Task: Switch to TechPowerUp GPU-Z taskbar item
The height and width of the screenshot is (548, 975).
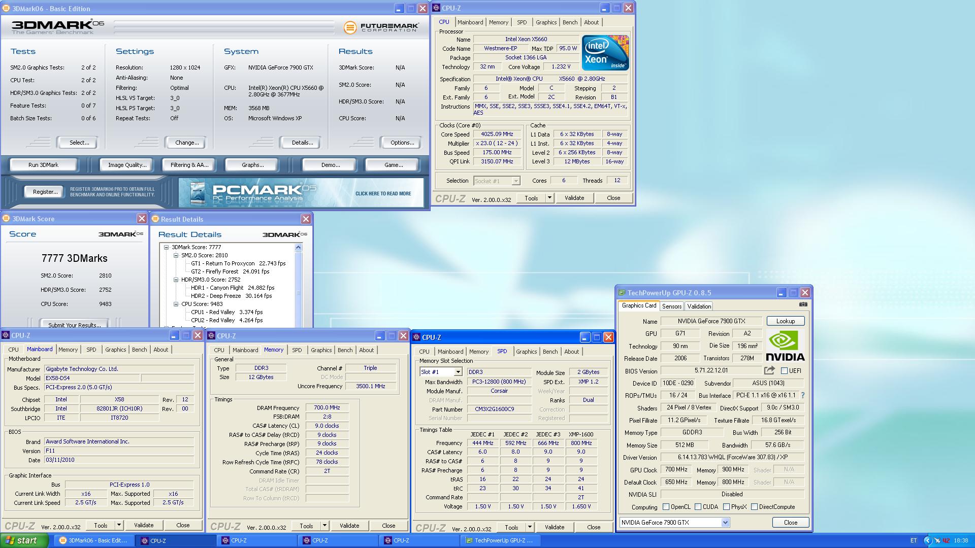Action: pyautogui.click(x=500, y=540)
